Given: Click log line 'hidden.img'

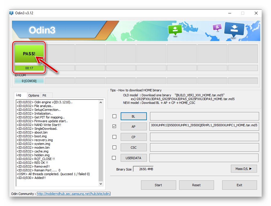Looking at the screenshot, I should click(33, 155).
